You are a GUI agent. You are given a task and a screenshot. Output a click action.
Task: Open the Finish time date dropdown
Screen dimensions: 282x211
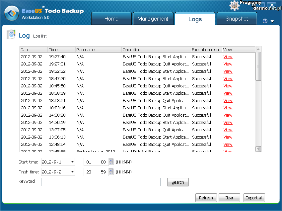(72, 172)
